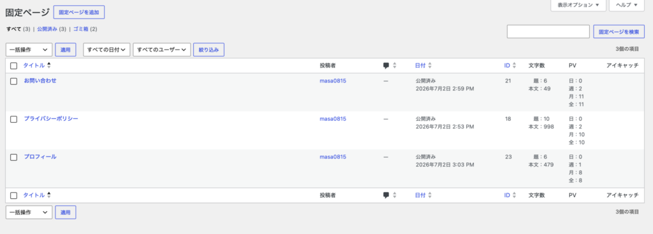653x234 pixels.
Task: Click the 投稿者 header column label
Action: (328, 65)
